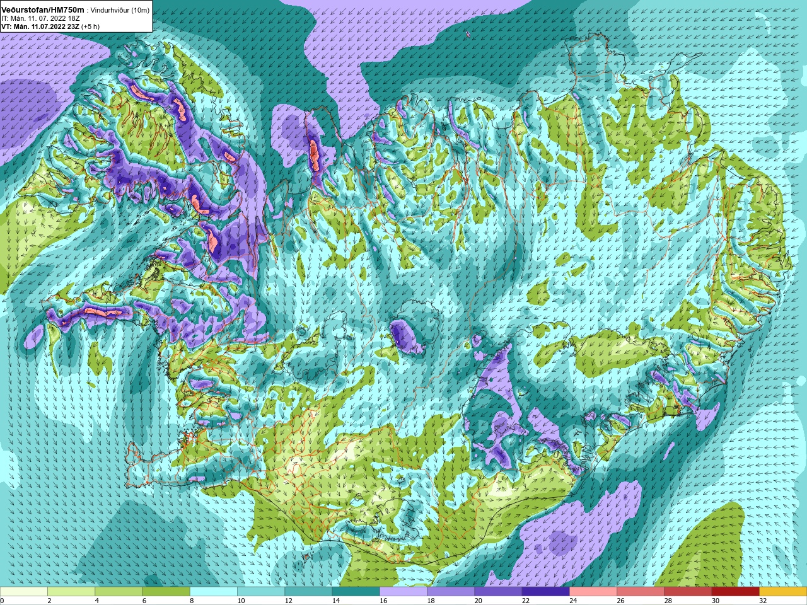Click the legend scale label "8"

(x=190, y=601)
